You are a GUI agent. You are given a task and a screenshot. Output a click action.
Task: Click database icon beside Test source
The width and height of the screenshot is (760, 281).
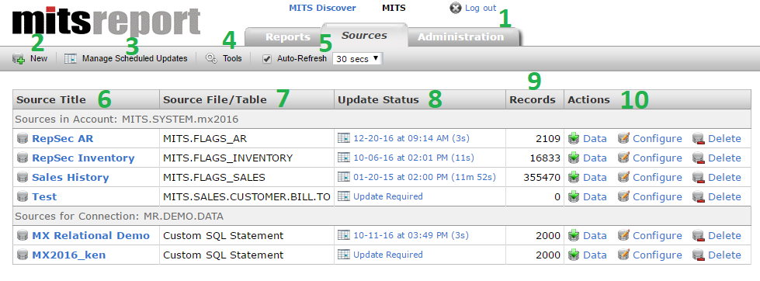coord(22,196)
